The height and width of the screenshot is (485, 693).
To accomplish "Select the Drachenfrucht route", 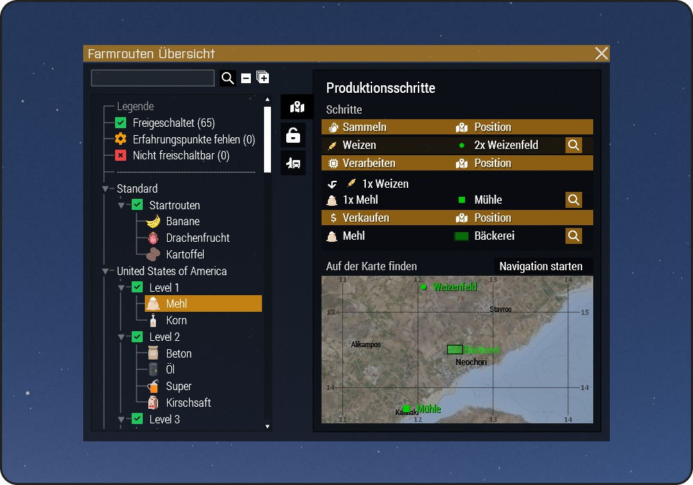I will [198, 238].
